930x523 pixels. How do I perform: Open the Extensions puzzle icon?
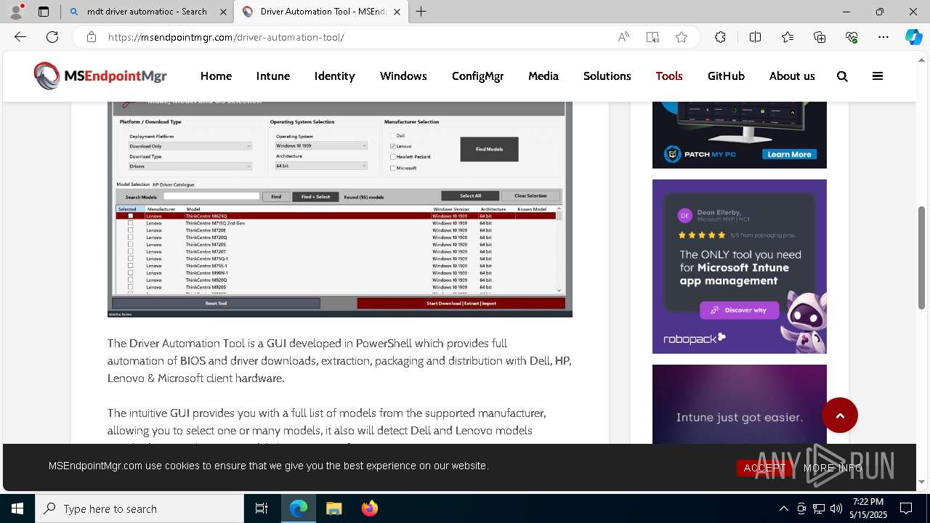click(720, 37)
